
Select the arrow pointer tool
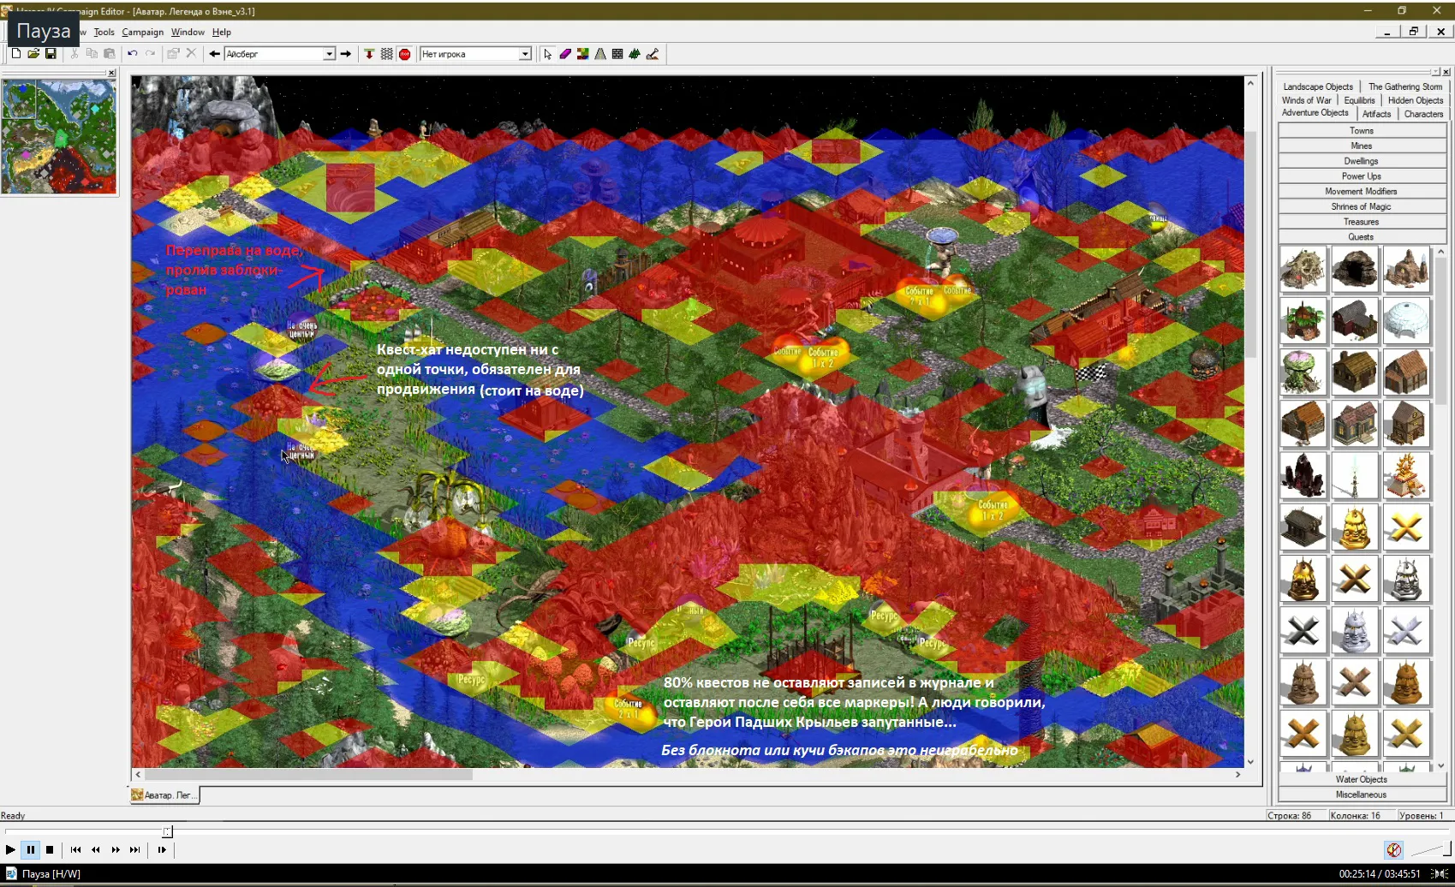[547, 54]
